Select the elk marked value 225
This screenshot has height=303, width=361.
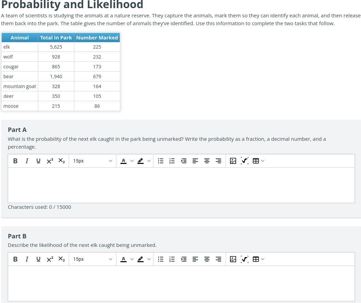[97, 47]
